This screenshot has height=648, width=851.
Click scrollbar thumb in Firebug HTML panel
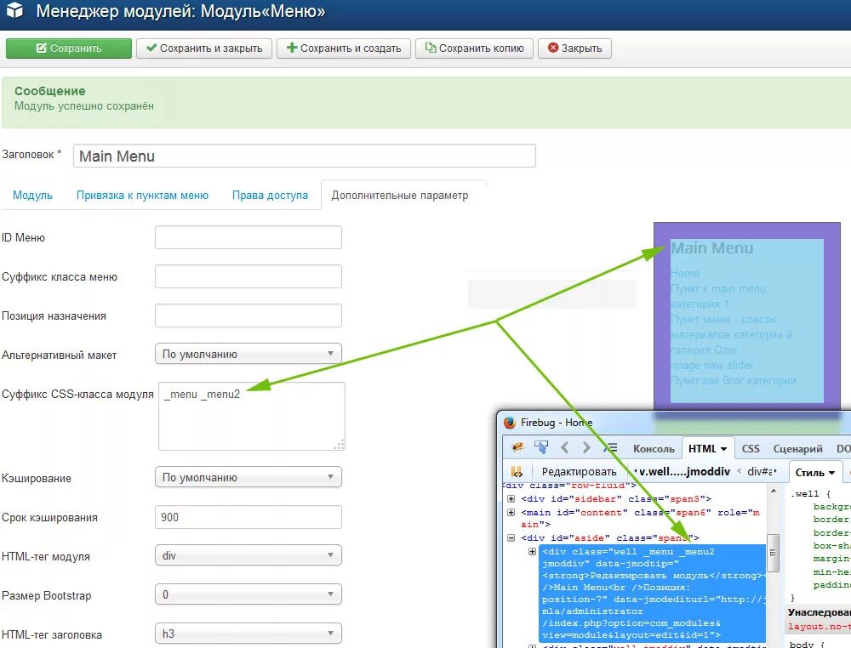(773, 553)
